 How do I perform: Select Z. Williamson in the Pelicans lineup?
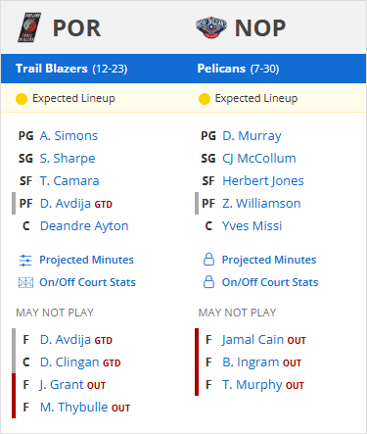tap(261, 204)
